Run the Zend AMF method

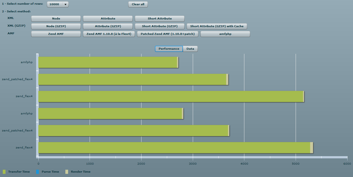tap(56, 34)
